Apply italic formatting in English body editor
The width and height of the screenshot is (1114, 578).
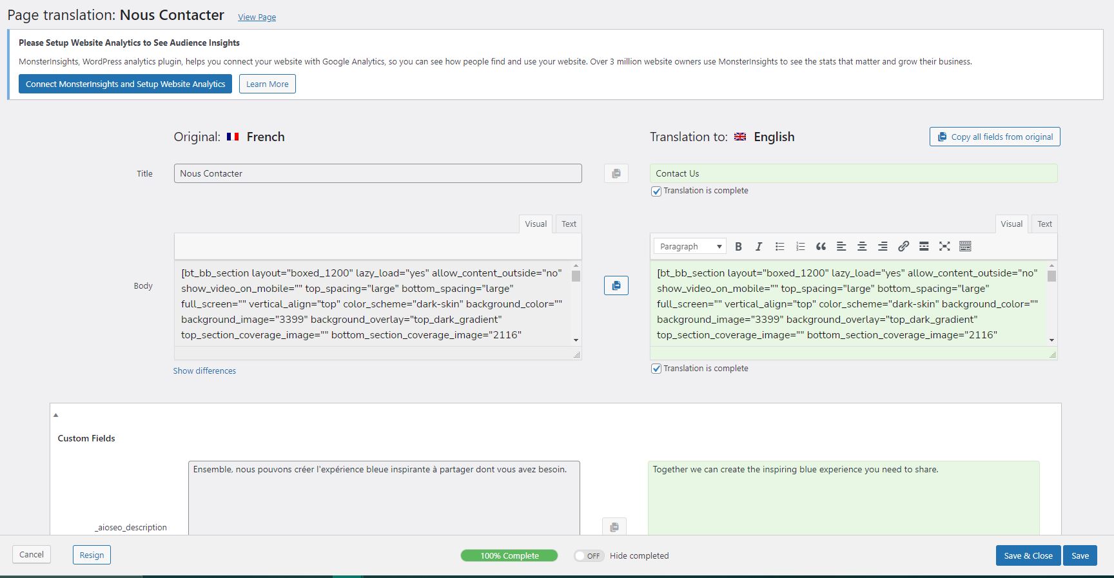(759, 246)
